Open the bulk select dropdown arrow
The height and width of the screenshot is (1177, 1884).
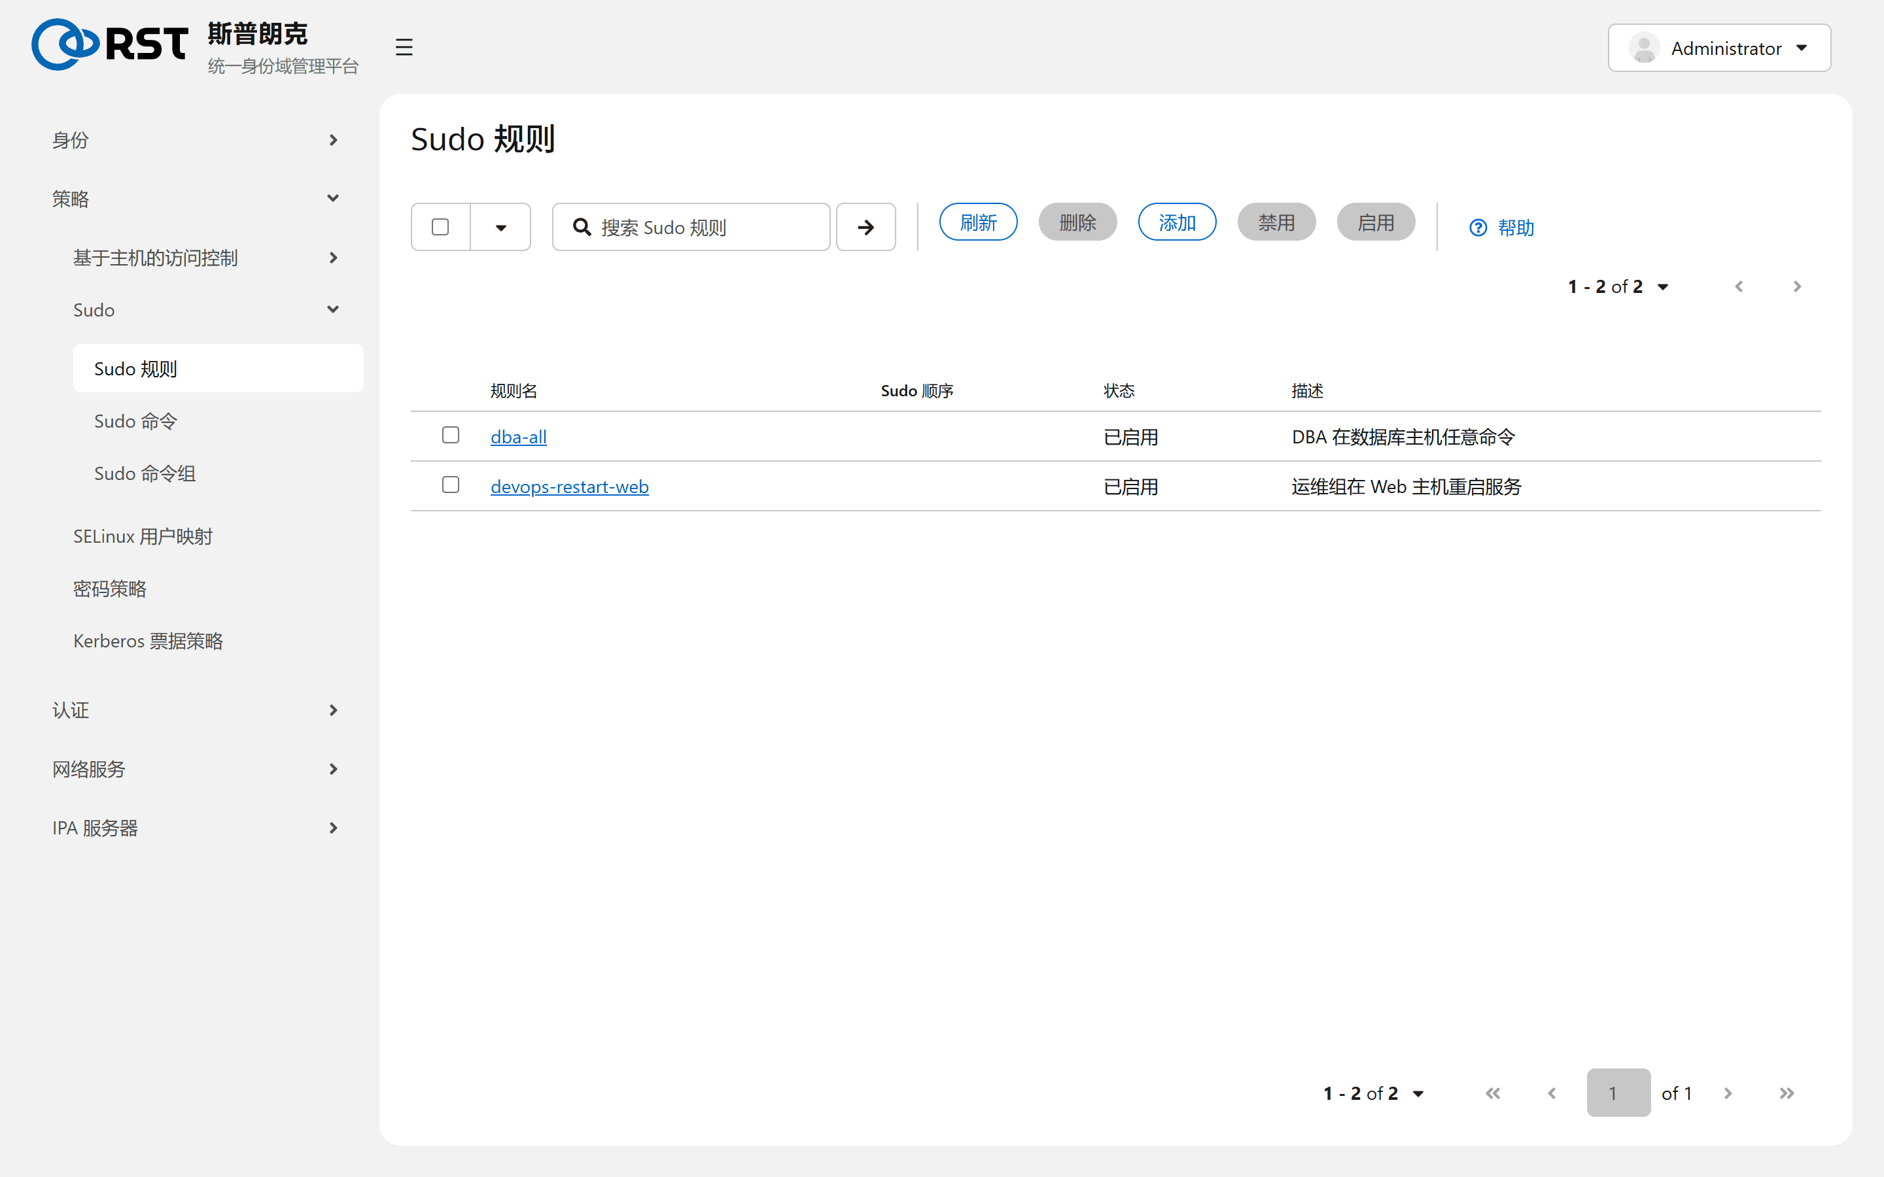tap(500, 228)
